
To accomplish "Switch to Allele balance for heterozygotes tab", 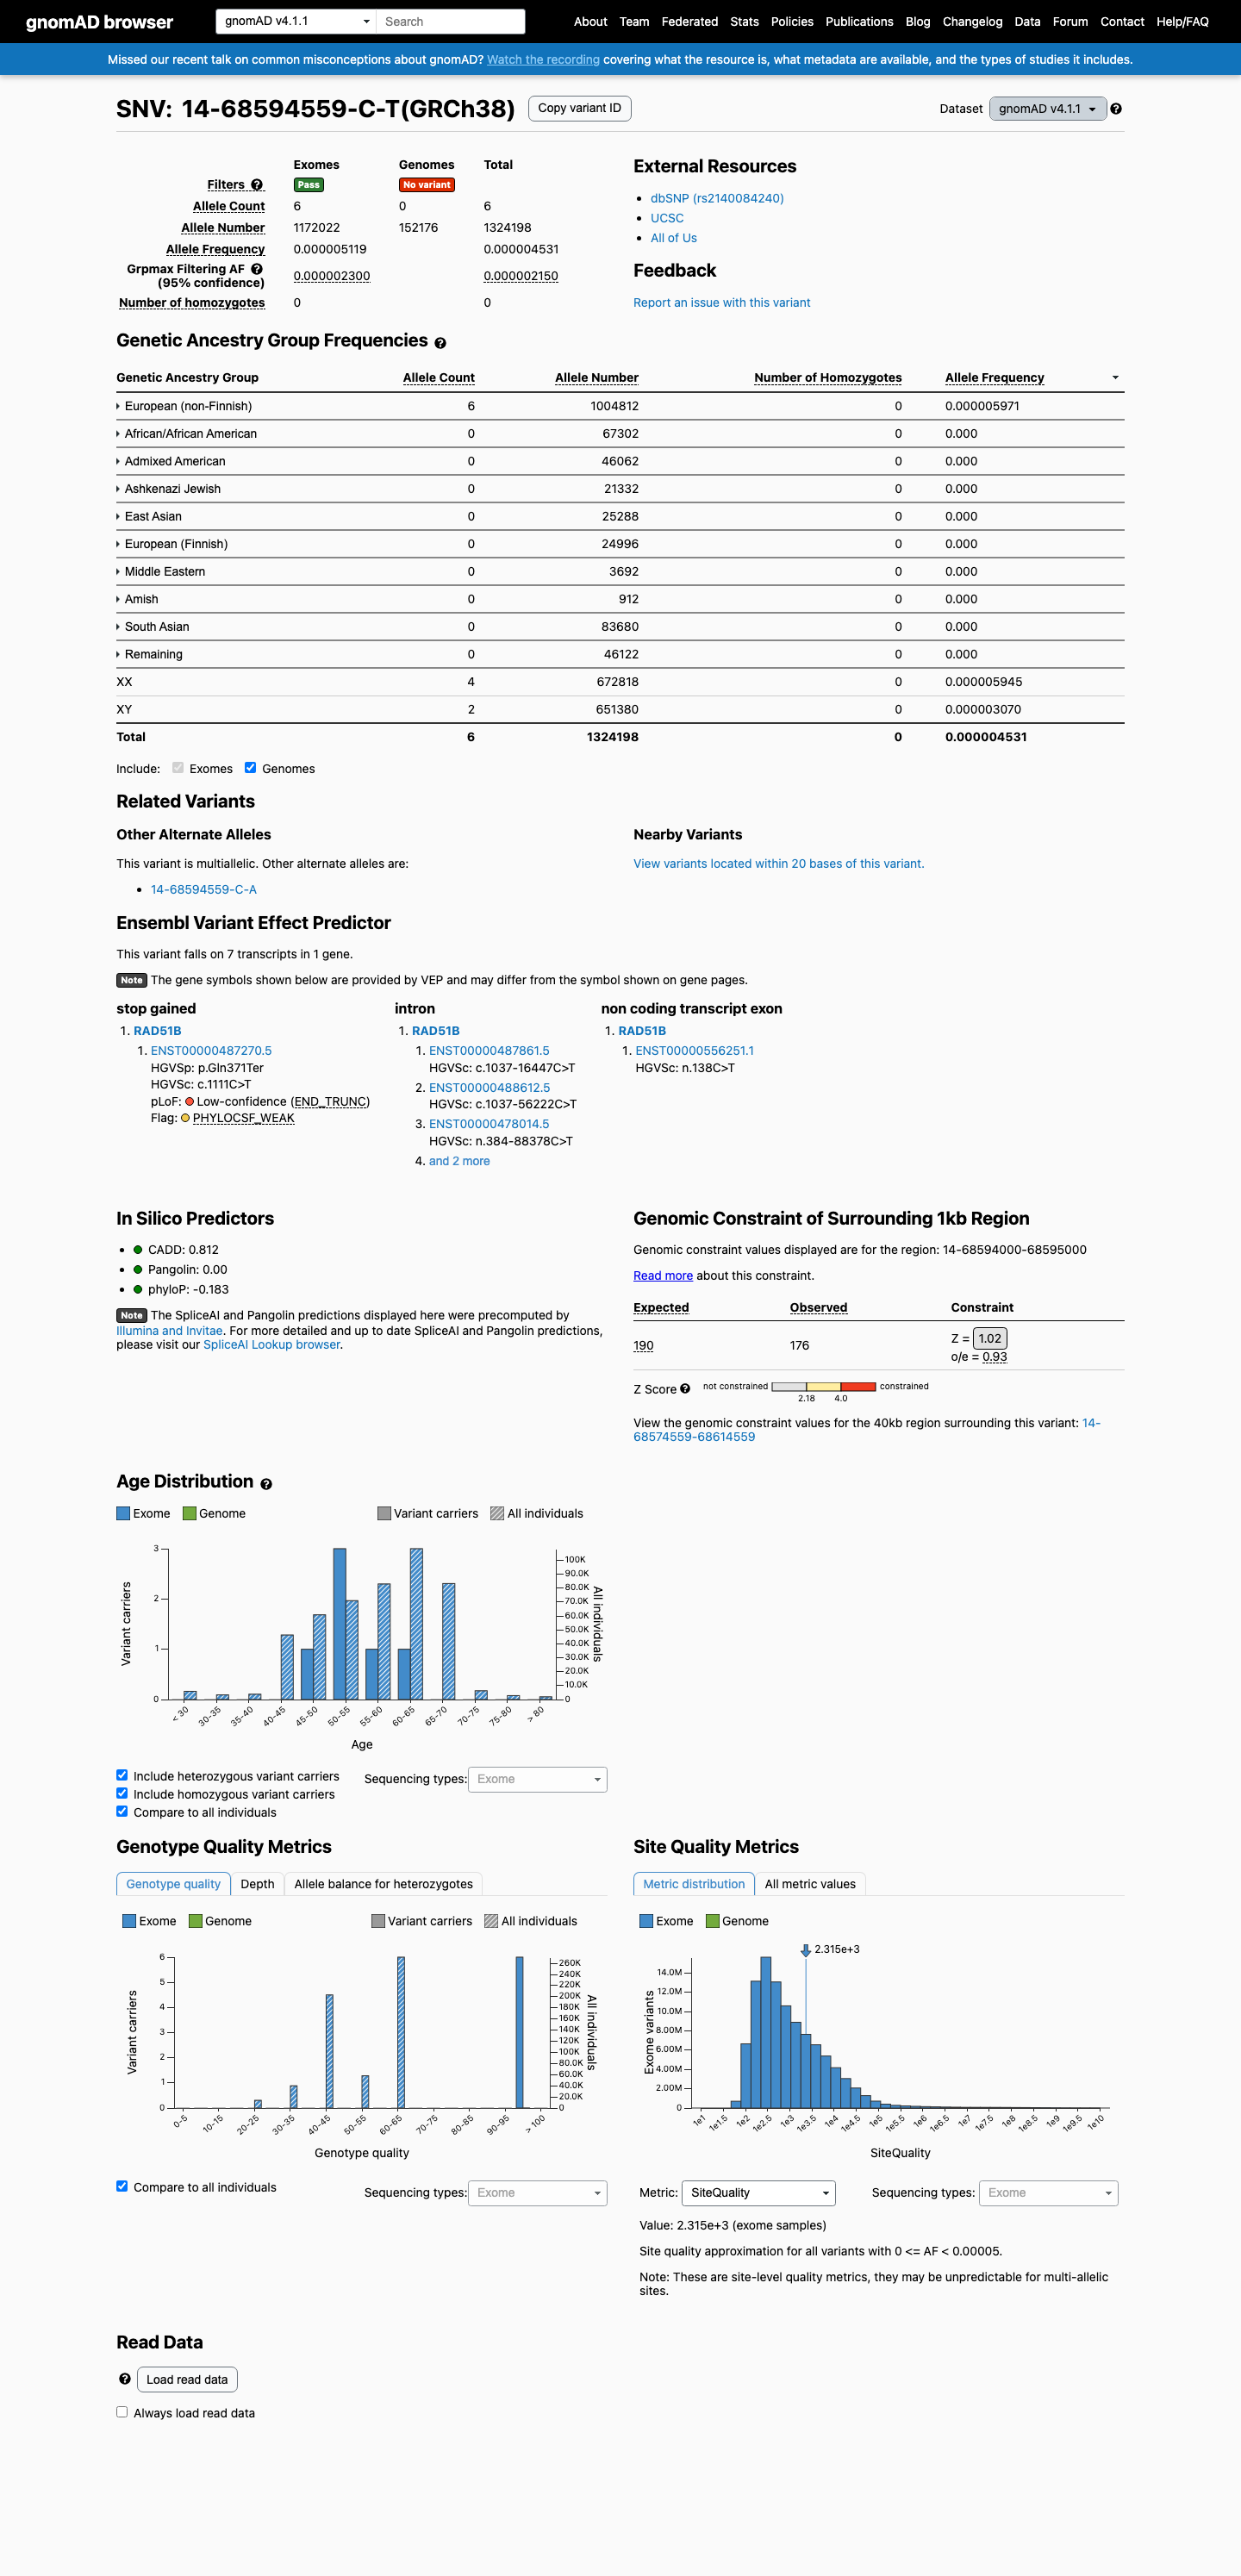I will point(383,1884).
